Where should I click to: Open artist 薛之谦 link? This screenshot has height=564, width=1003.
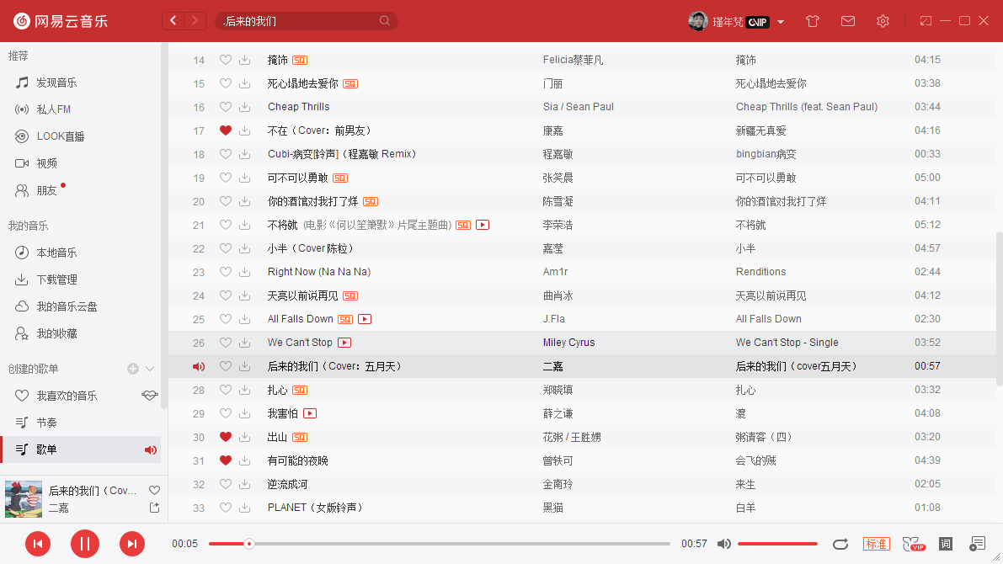[558, 413]
